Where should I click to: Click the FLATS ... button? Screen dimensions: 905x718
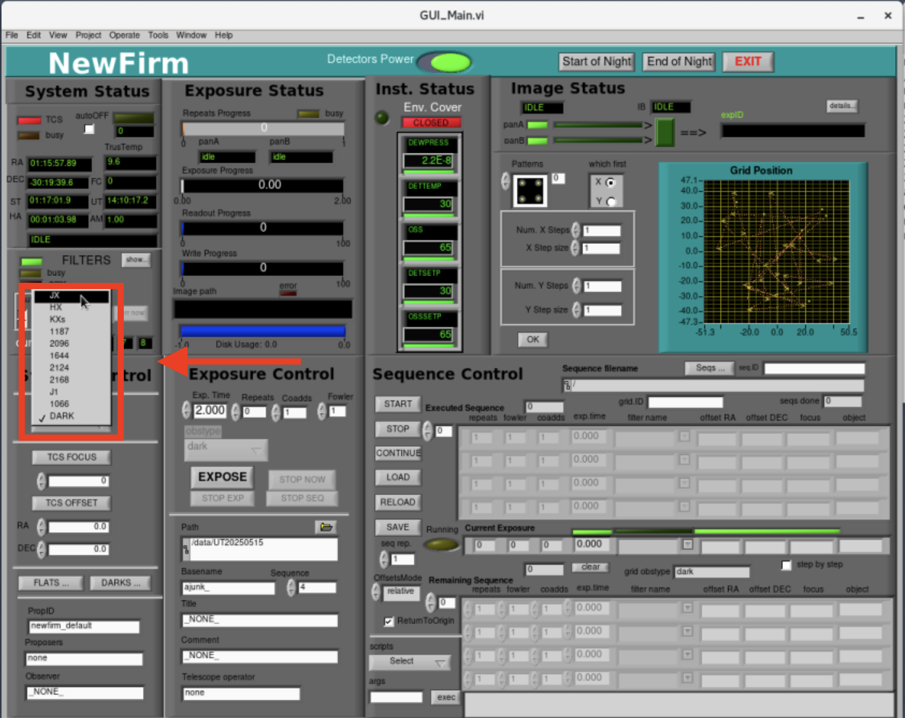[51, 583]
